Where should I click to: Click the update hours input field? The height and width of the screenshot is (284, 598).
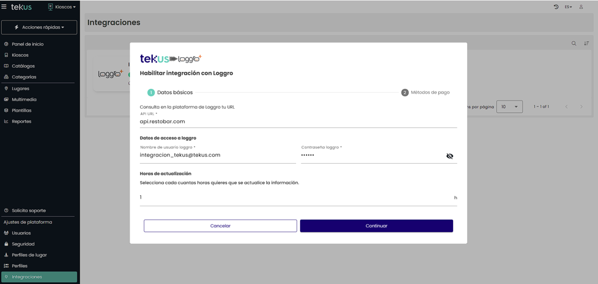coord(295,198)
